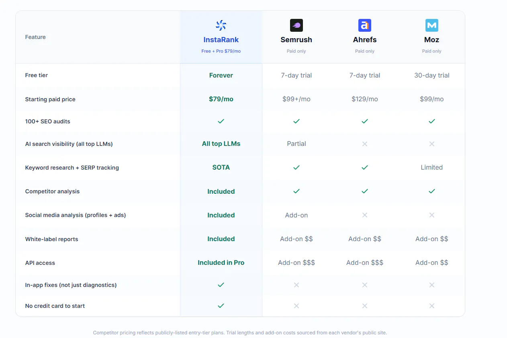Click Semrush checkmark in 100+ SEO audits row
Screen dimensions: 507x338
pos(296,121)
